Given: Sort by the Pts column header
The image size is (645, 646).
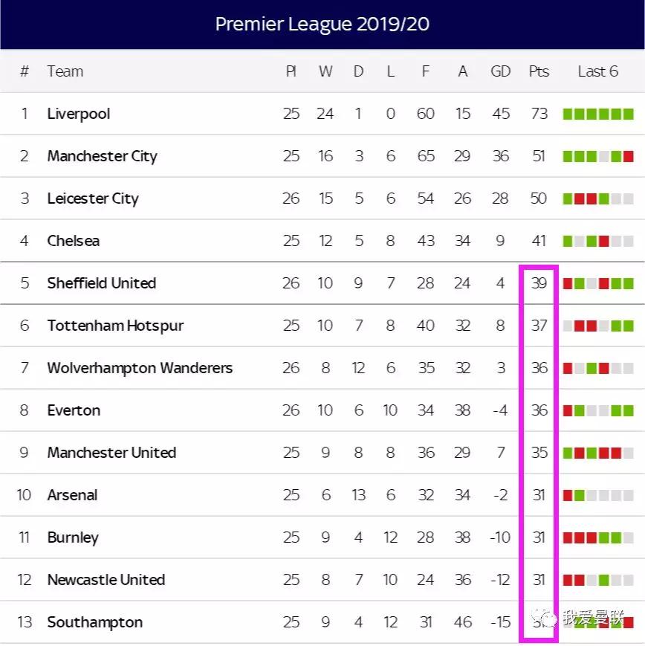Looking at the screenshot, I should [x=539, y=71].
